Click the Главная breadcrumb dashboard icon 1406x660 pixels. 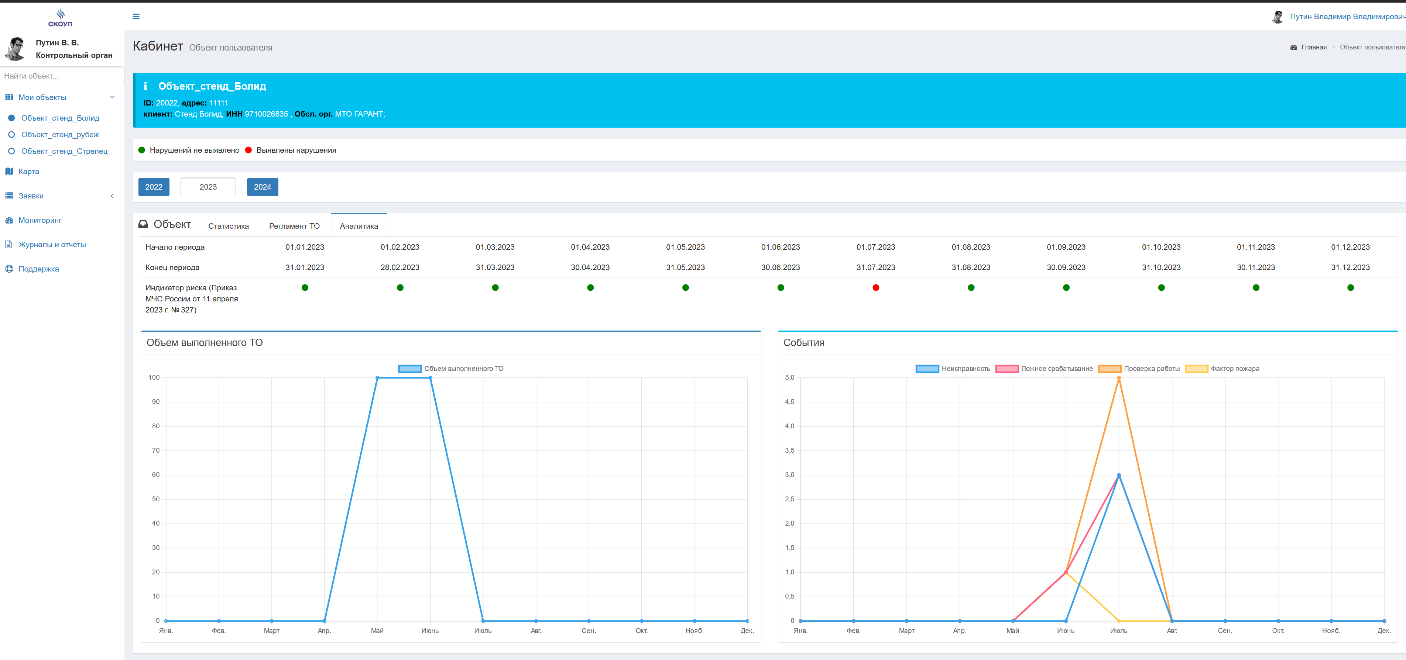[x=1293, y=48]
